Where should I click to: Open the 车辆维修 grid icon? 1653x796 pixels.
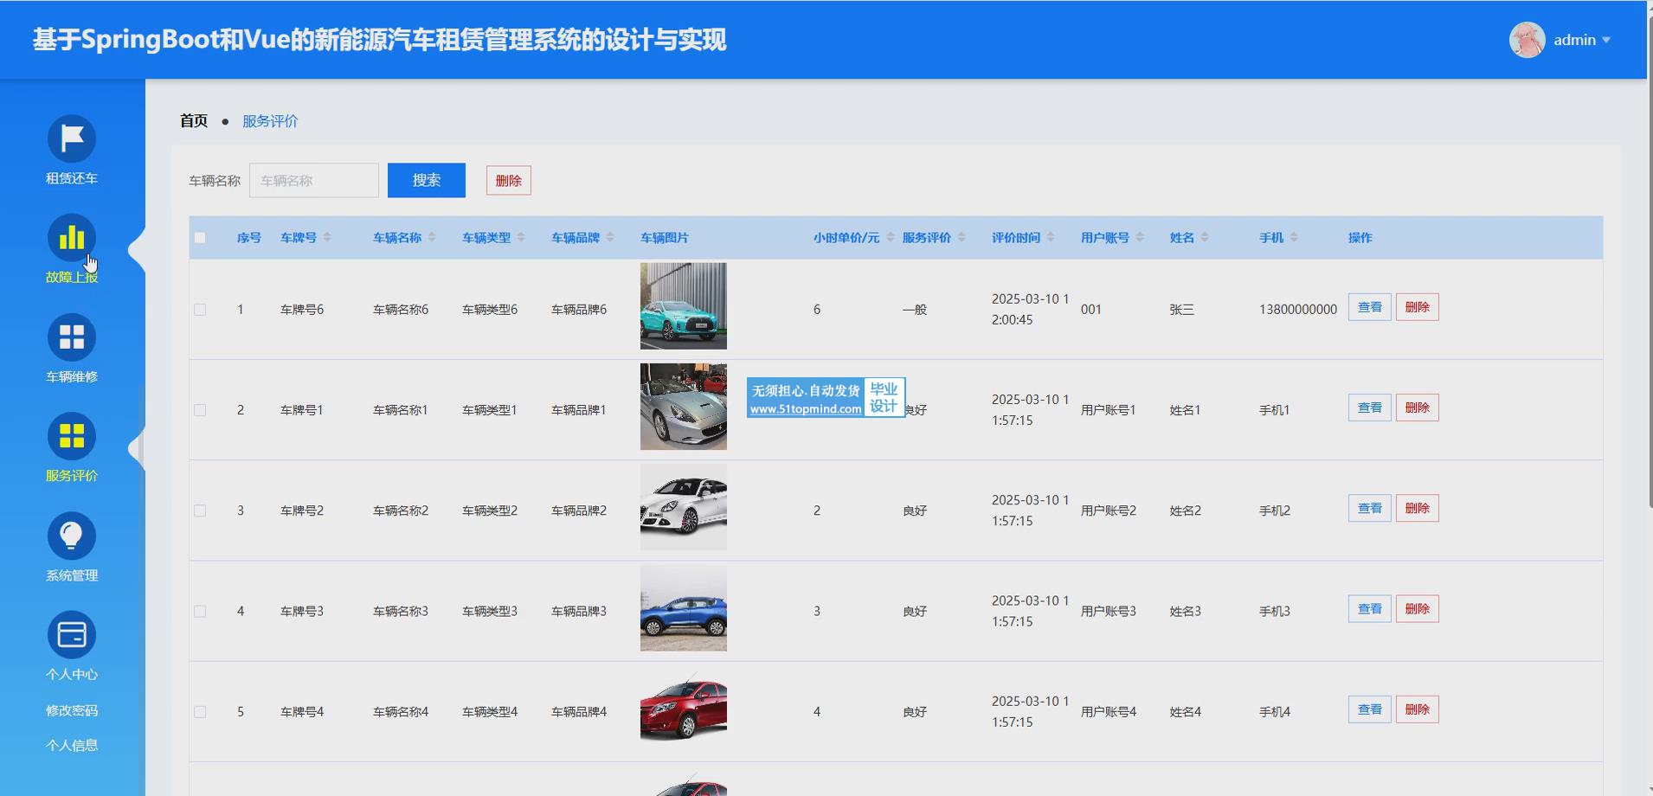(x=71, y=337)
